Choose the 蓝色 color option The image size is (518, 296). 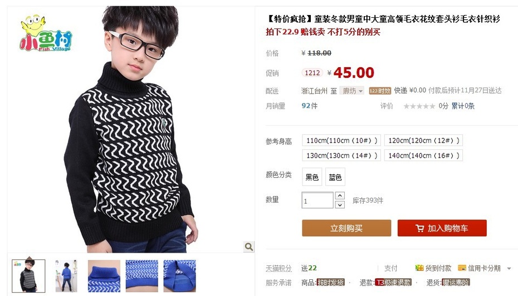(335, 177)
